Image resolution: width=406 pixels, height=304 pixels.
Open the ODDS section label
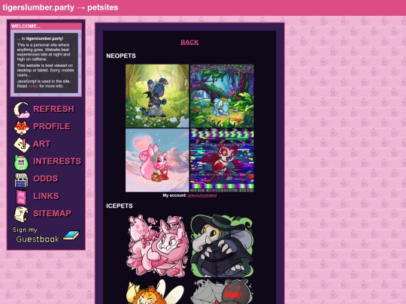click(x=46, y=179)
